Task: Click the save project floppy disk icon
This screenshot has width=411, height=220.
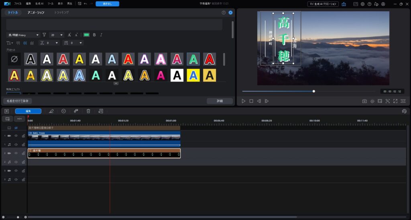Action: (x=79, y=4)
